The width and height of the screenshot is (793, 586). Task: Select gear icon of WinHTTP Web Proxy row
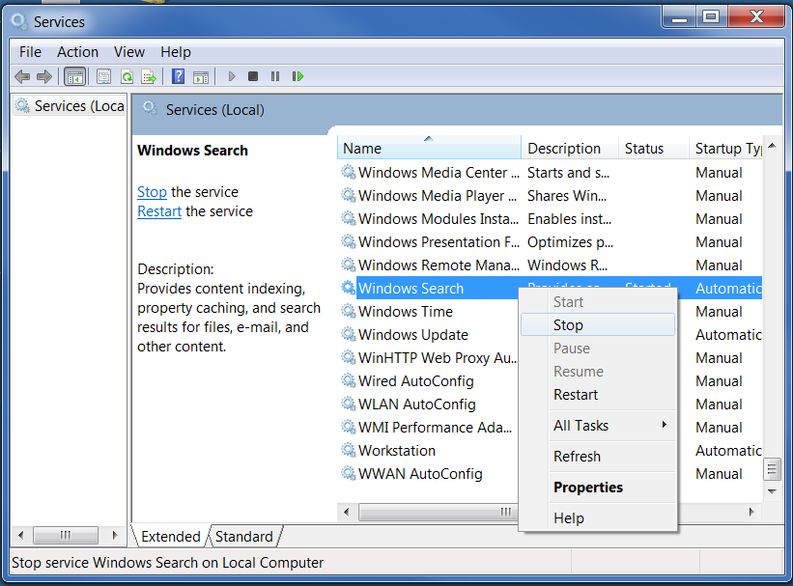coord(348,357)
